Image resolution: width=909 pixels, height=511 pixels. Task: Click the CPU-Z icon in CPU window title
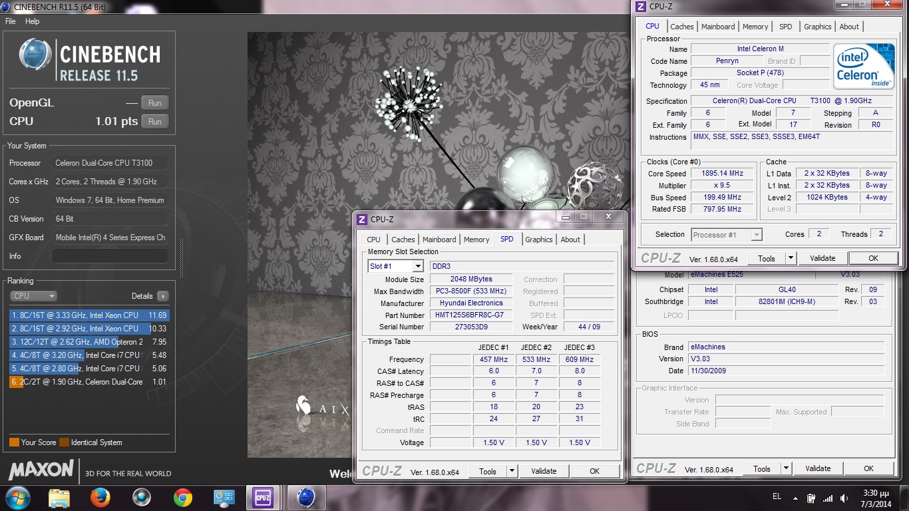(x=641, y=7)
